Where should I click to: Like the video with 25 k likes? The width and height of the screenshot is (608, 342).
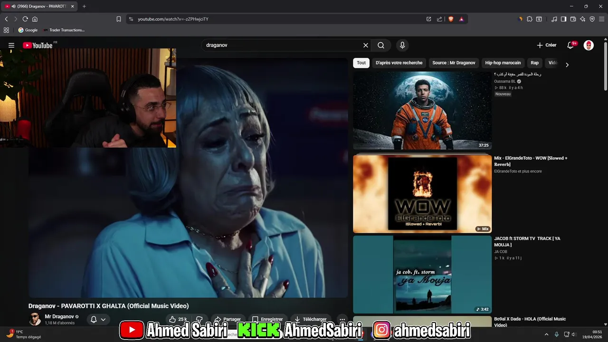(x=179, y=319)
